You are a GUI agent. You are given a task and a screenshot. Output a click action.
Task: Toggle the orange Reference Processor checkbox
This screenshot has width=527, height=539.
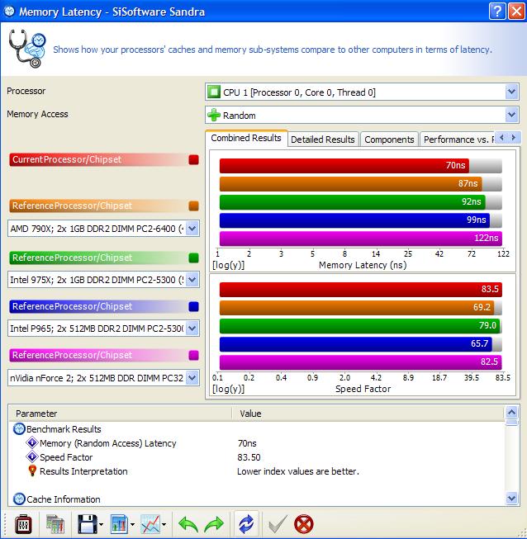[x=193, y=206]
